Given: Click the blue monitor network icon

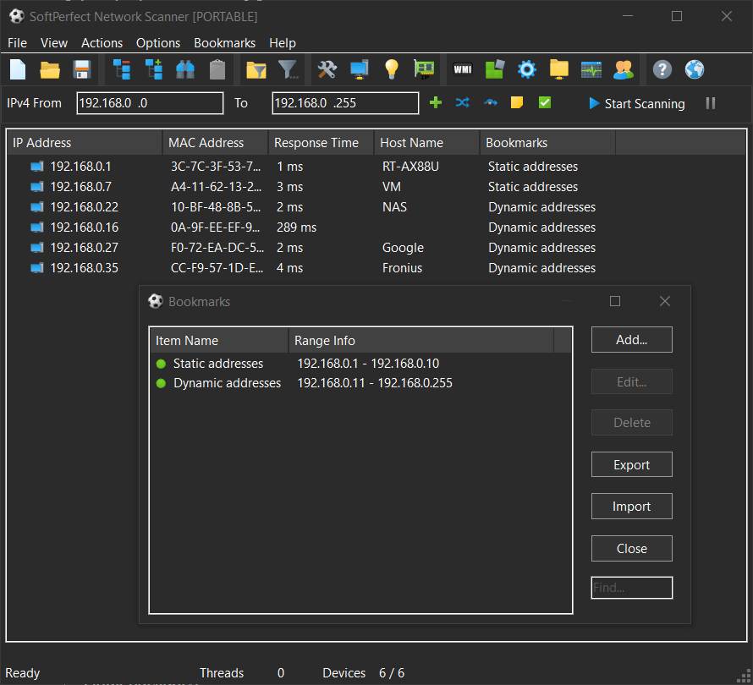Looking at the screenshot, I should coord(360,69).
